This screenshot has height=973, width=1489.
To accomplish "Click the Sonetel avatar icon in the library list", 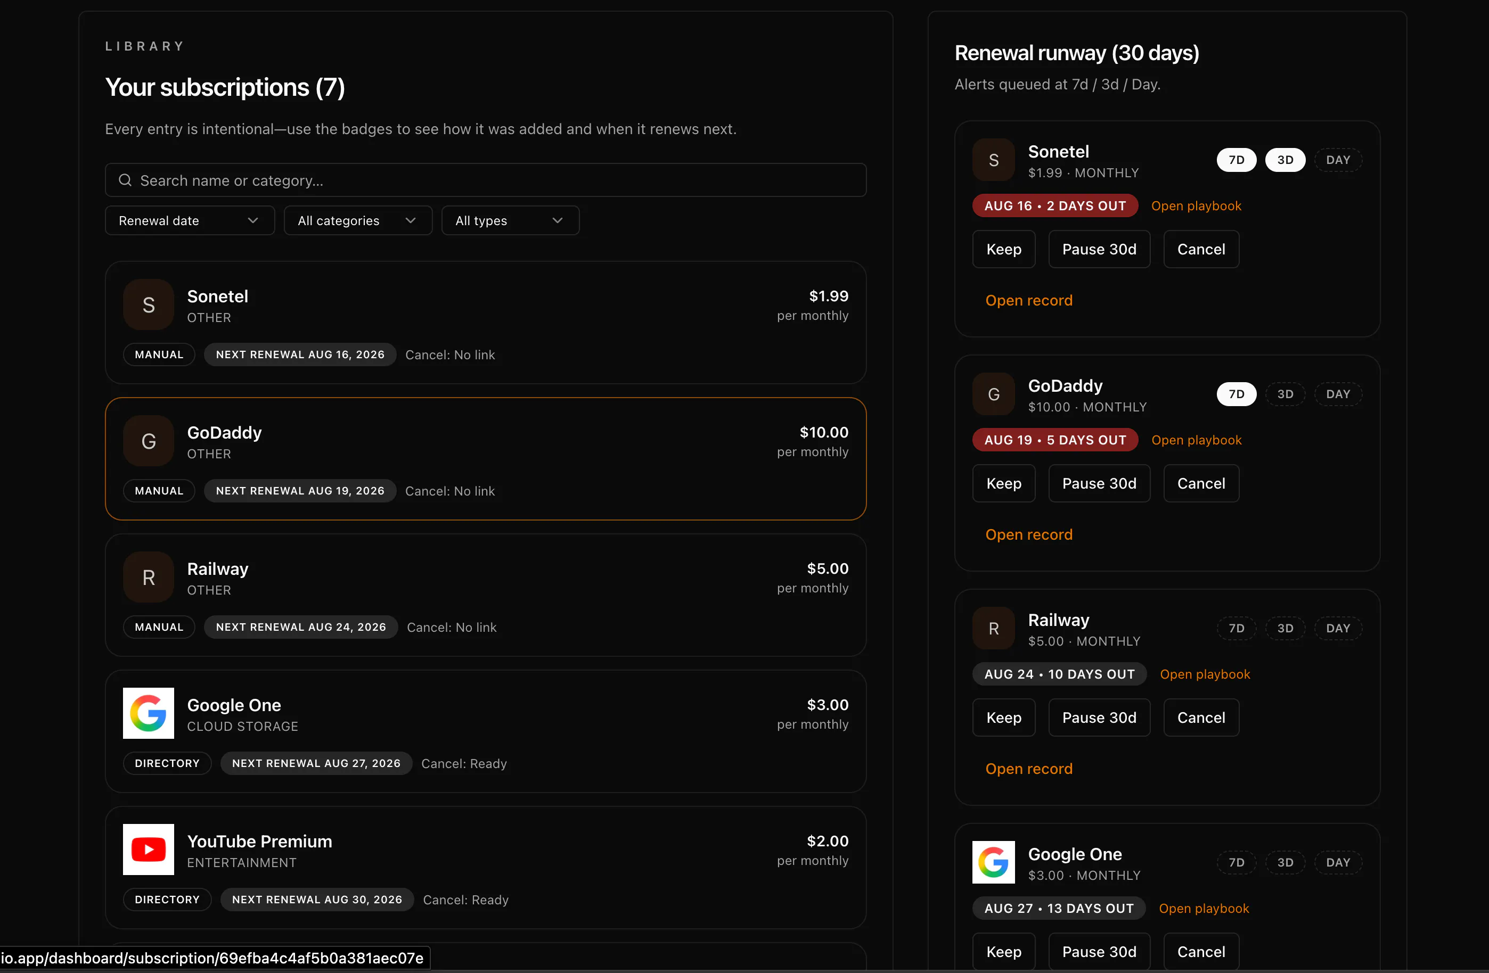I will 148,304.
